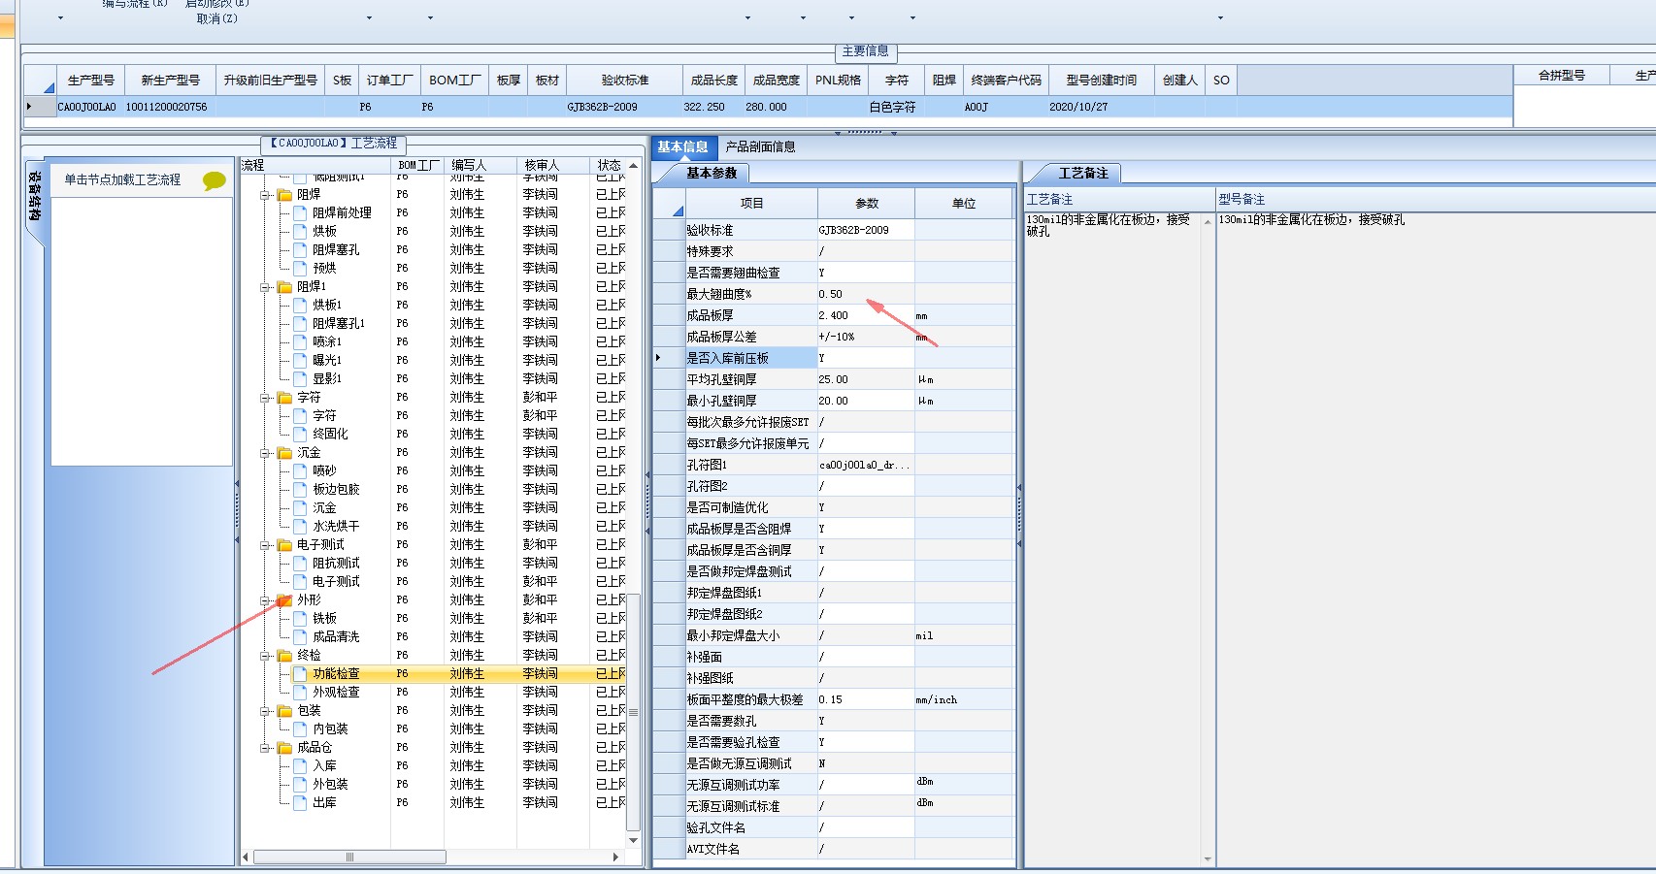The height and width of the screenshot is (874, 1656).
Task: Collapse the 阻焊 tree node
Action: 265,195
